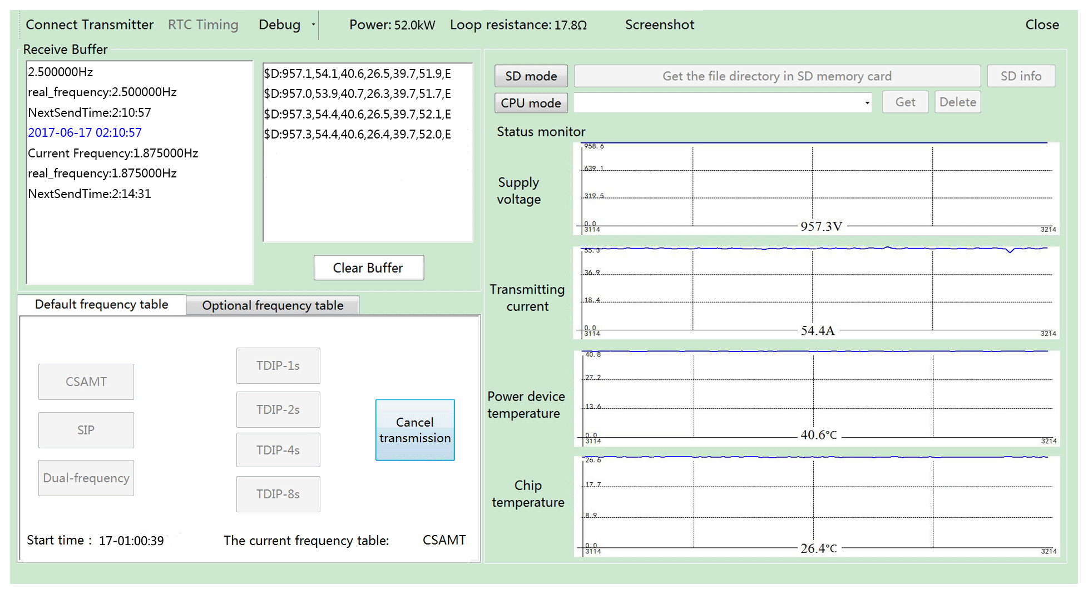Click the SD info button
The width and height of the screenshot is (1088, 594).
pyautogui.click(x=1020, y=76)
